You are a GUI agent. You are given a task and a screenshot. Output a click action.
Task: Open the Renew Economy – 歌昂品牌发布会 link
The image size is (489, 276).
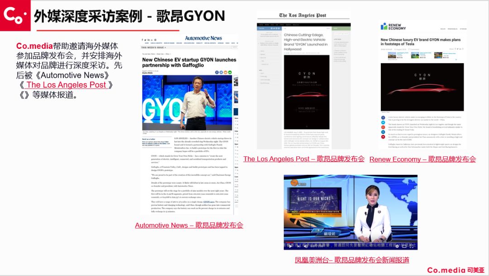tap(422, 159)
